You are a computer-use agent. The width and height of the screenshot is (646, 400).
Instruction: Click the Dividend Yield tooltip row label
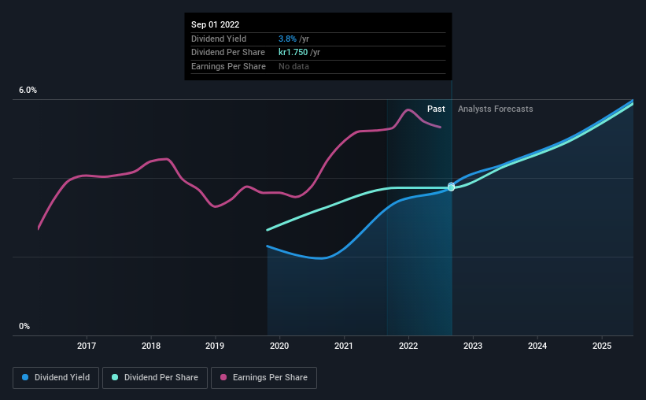[219, 39]
